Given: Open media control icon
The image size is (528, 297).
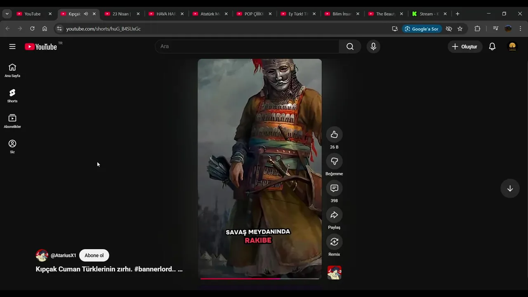Looking at the screenshot, I should pos(495,29).
